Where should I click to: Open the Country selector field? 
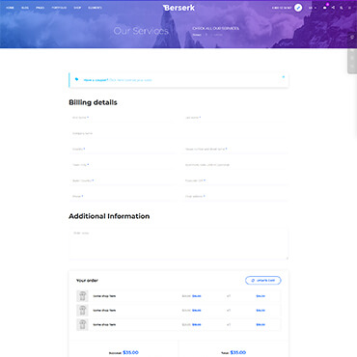[x=122, y=150]
